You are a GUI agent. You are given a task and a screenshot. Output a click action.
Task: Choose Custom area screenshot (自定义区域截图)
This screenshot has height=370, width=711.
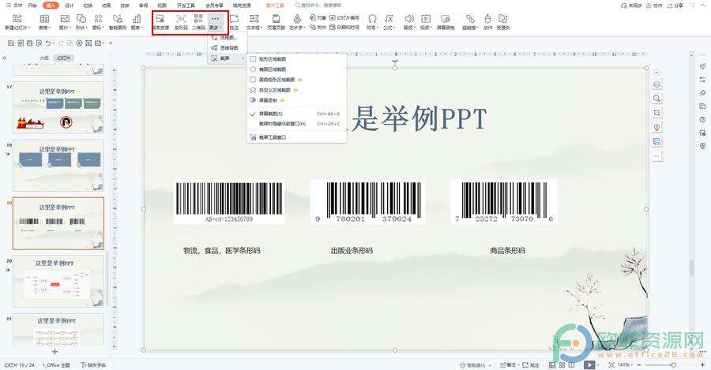click(296, 90)
